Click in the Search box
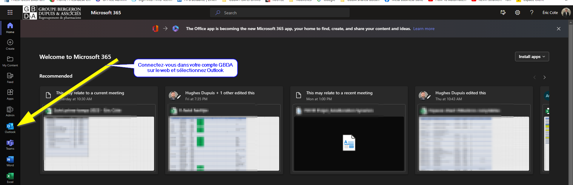 click(280, 12)
